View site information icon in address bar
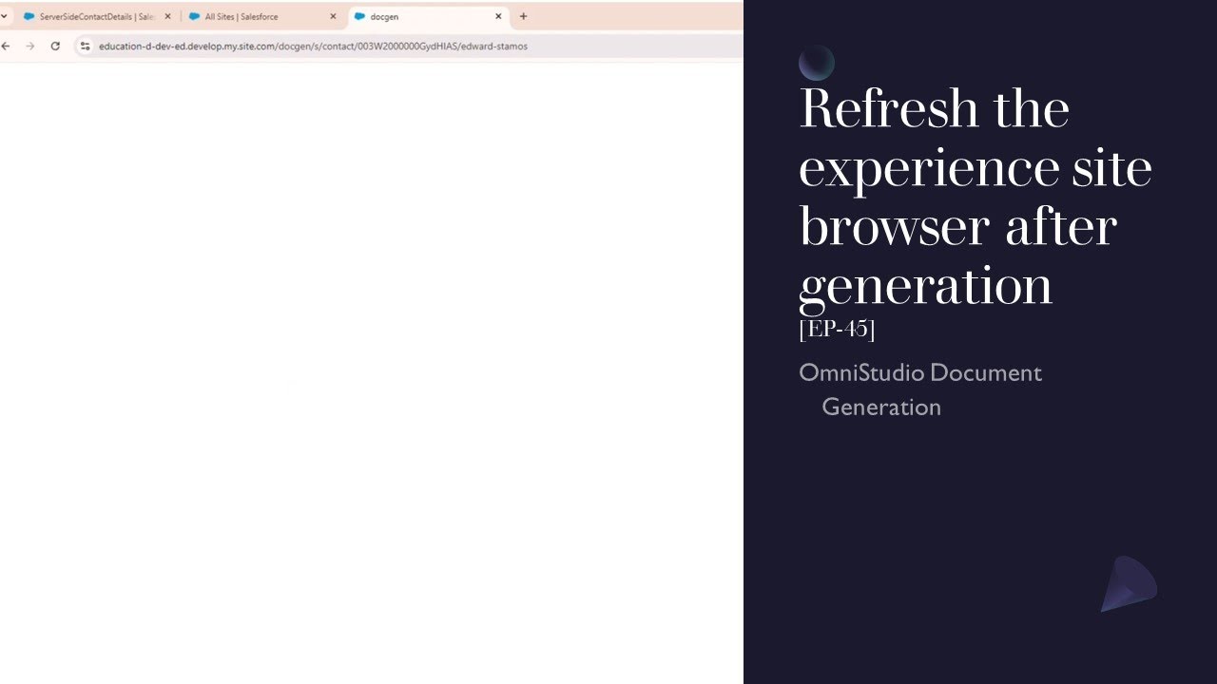Screen dimensions: 1217x684 click(85, 46)
